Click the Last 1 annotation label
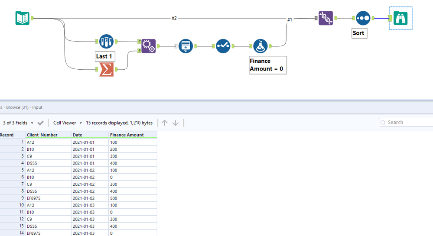The width and height of the screenshot is (433, 236). [104, 56]
